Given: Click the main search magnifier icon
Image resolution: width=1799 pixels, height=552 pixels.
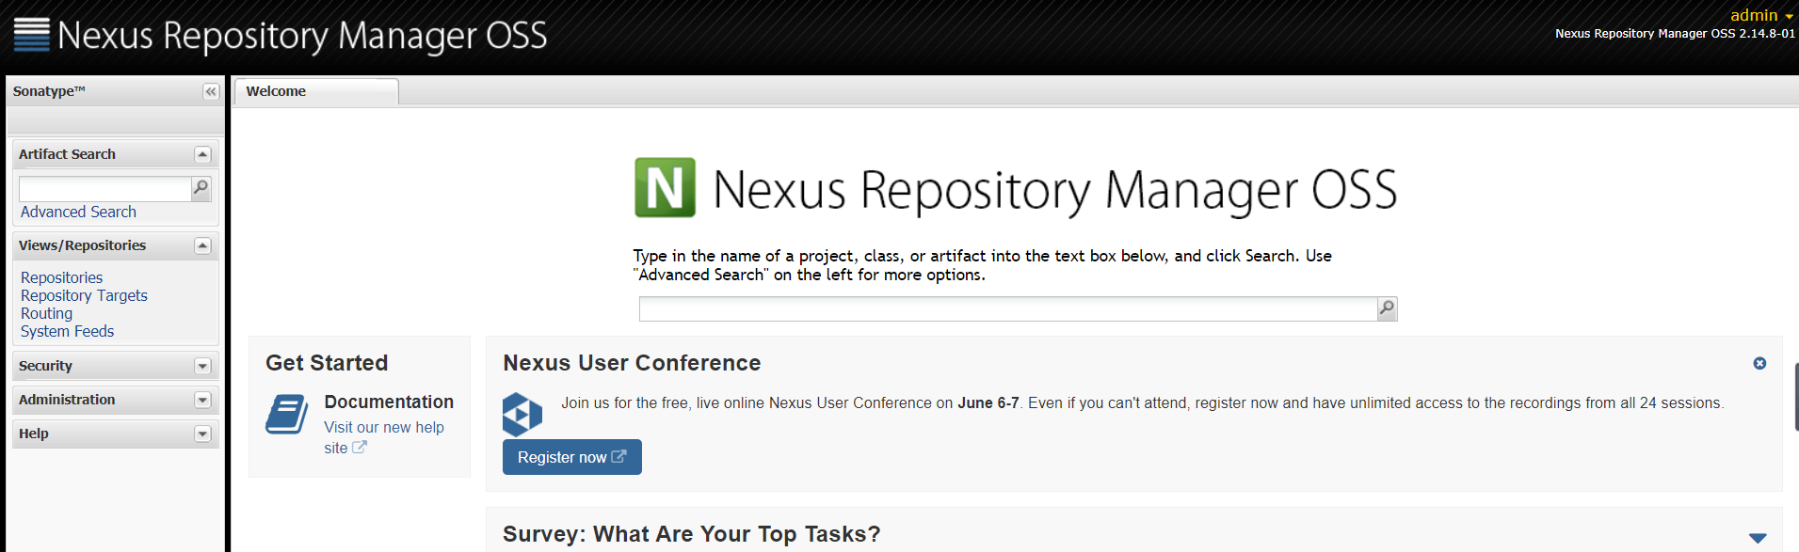Looking at the screenshot, I should coord(1387,308).
